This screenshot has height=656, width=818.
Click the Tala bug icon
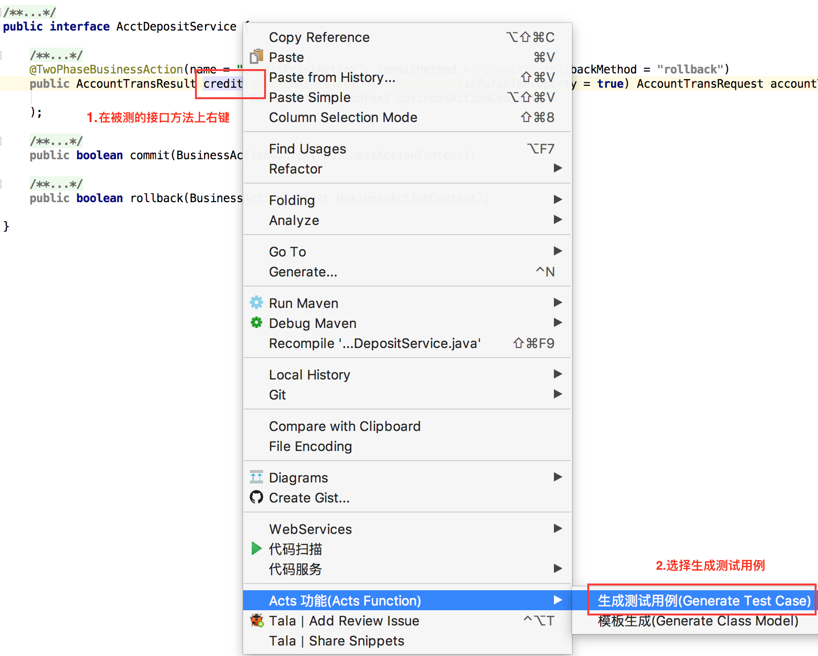pos(257,620)
